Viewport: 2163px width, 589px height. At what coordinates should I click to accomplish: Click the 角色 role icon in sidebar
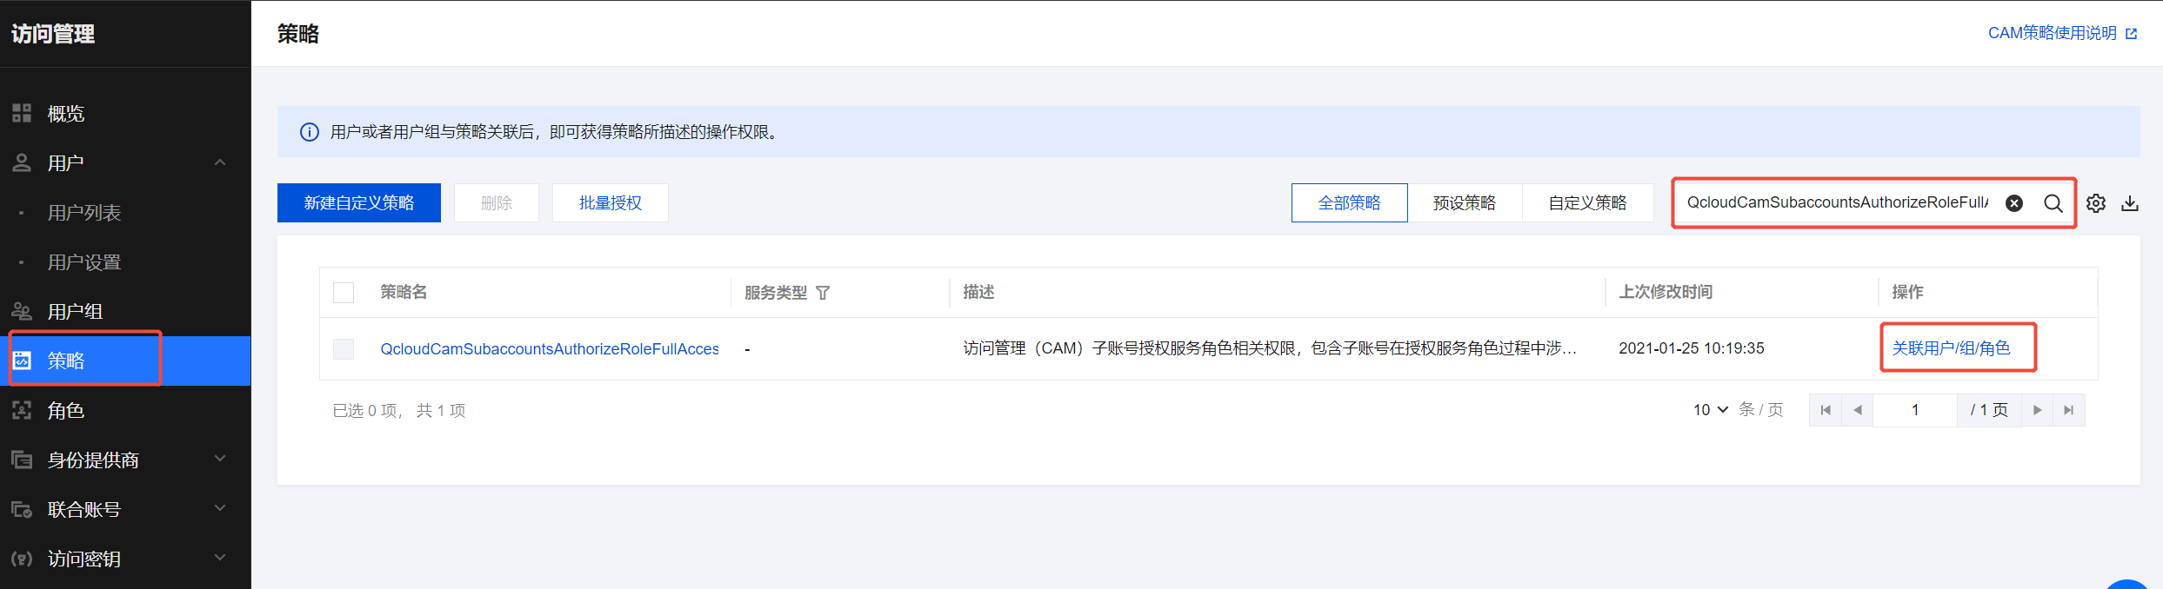pyautogui.click(x=22, y=410)
